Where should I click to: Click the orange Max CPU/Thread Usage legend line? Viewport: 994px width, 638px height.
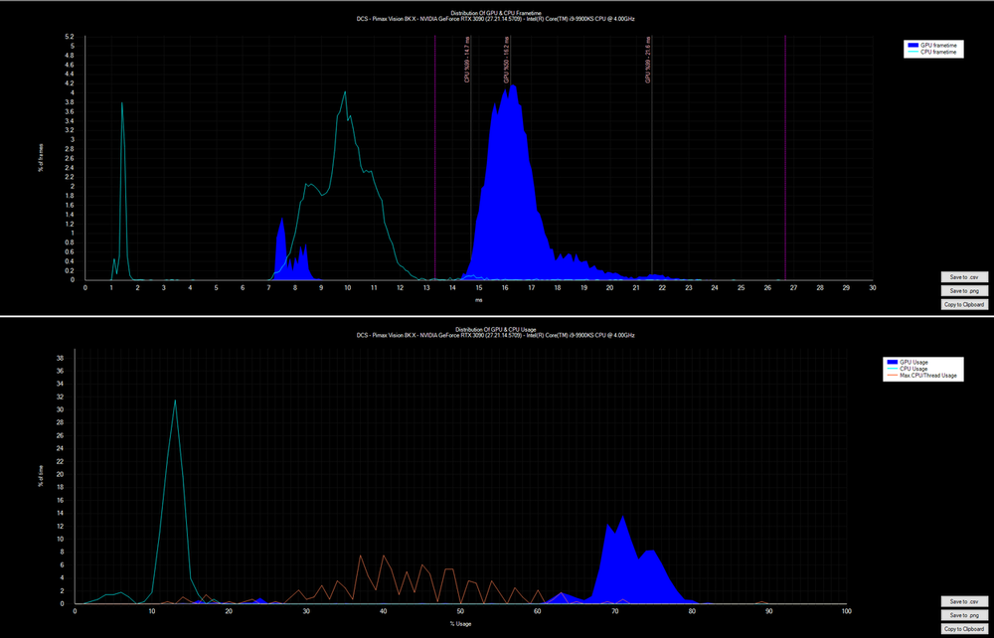click(x=892, y=376)
